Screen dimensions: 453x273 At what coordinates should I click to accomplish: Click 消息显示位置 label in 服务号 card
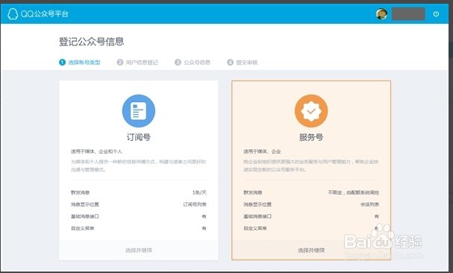pos(257,204)
